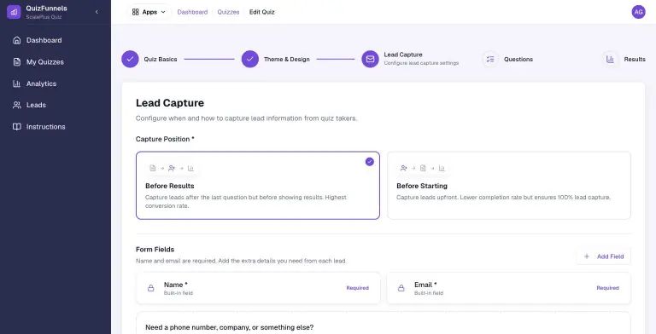Jump to the Results step
Screen dimensions: 656x334
[x=635, y=60]
